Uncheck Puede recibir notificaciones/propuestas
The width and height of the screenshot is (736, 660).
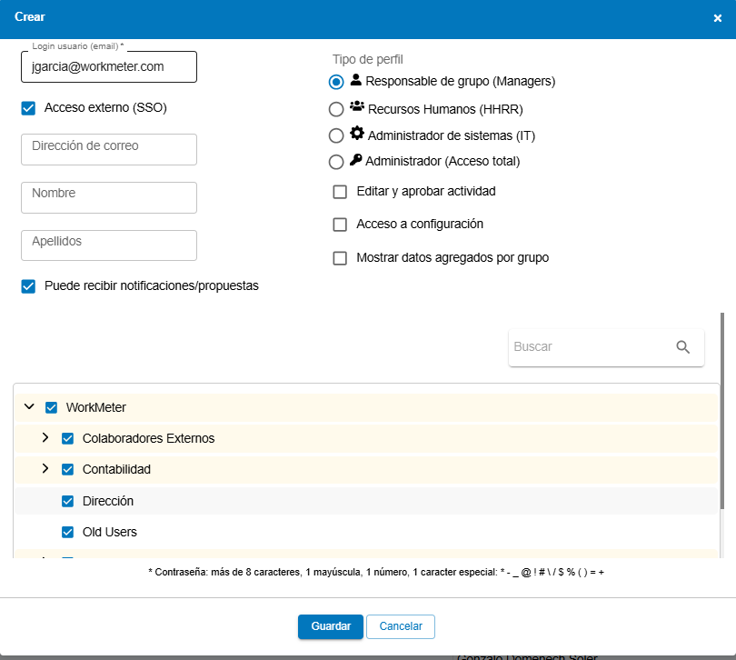28,285
